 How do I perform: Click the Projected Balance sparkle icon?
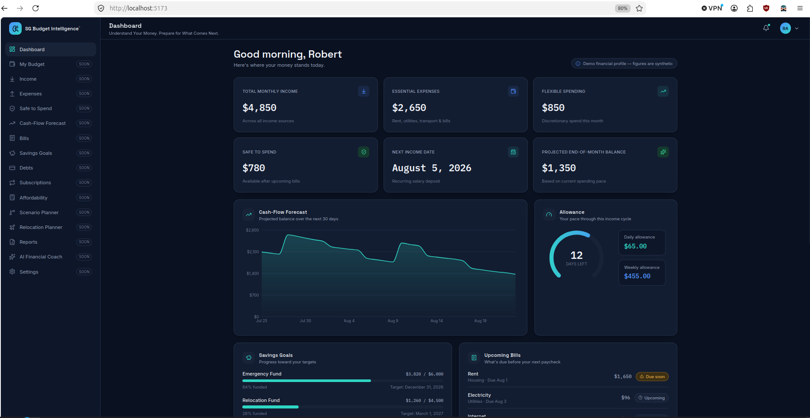663,152
